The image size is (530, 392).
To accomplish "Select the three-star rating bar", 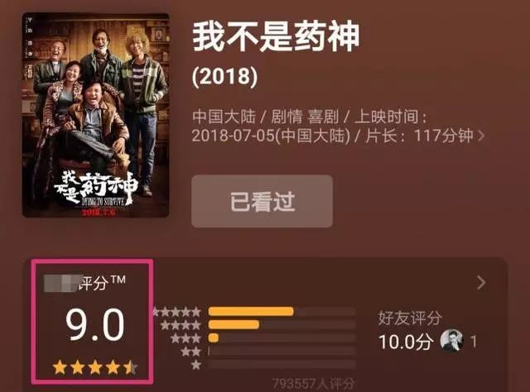I will [x=282, y=338].
